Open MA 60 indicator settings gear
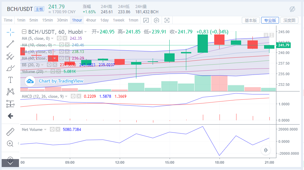Screen dimensions: 304x170 62,58
